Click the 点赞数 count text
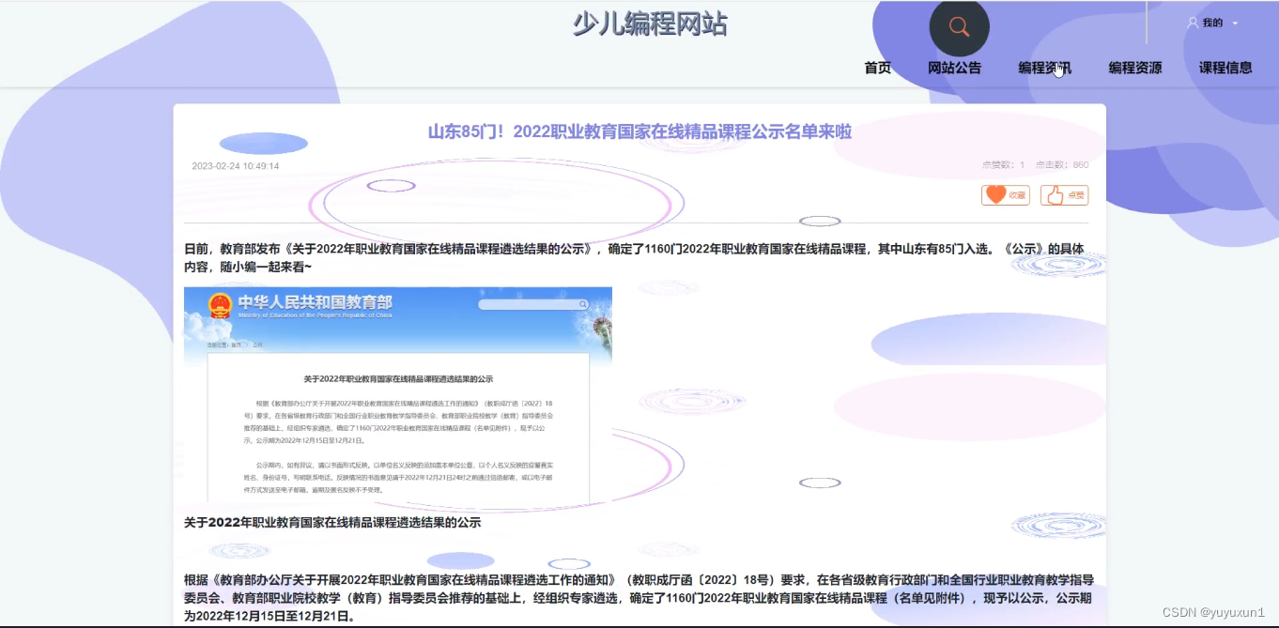The image size is (1279, 628). click(1004, 165)
